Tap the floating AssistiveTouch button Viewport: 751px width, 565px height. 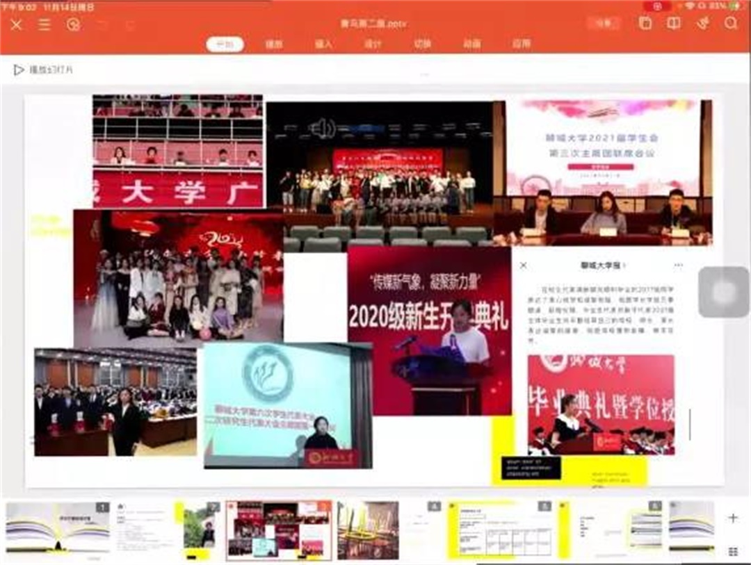click(x=723, y=292)
